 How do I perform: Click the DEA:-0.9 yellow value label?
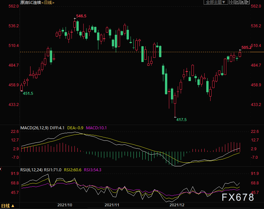(75, 128)
